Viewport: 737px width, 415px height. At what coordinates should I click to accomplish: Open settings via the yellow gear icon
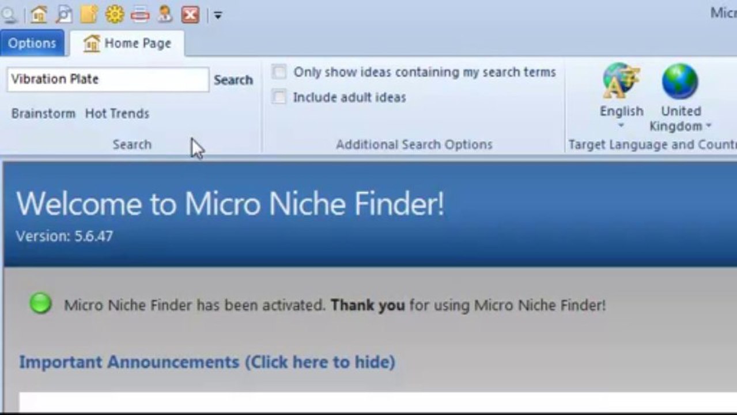click(114, 14)
